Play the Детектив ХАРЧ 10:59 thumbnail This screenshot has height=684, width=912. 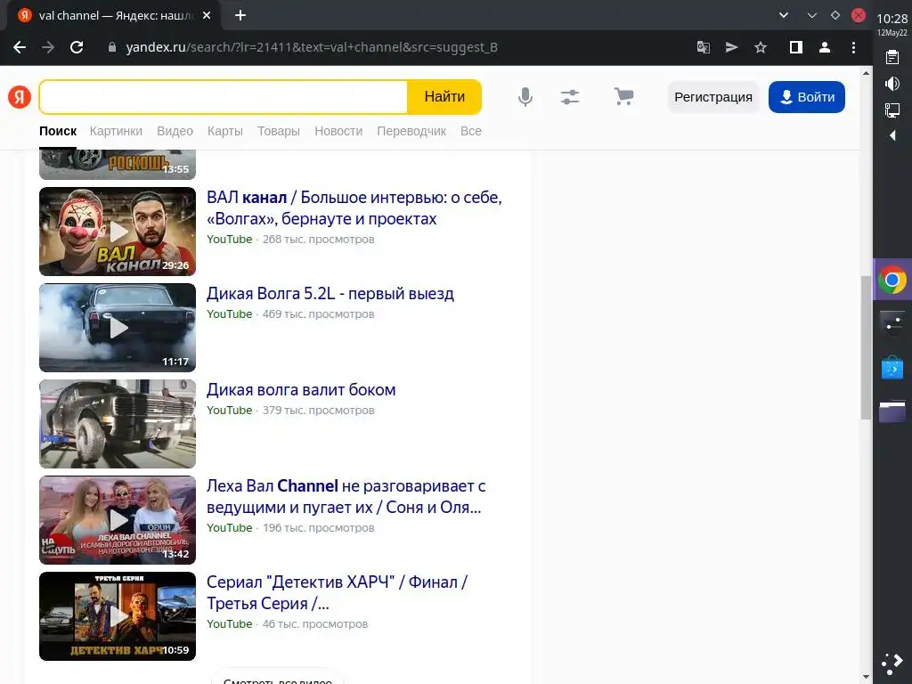click(118, 616)
